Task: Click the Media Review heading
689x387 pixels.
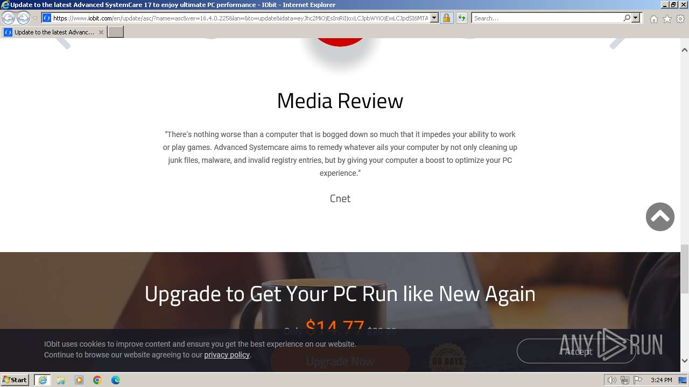Action: coord(340,101)
